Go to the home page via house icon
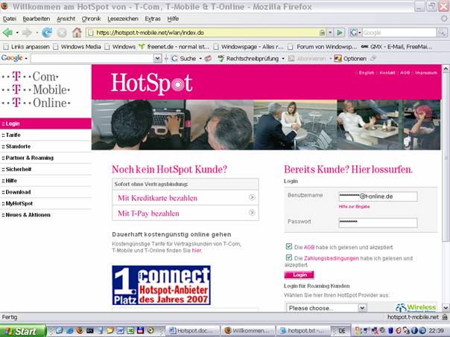The height and width of the screenshot is (337, 450). coord(77,33)
